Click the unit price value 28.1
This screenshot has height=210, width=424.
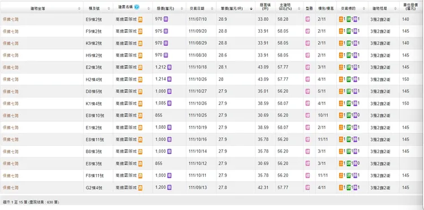(223, 67)
